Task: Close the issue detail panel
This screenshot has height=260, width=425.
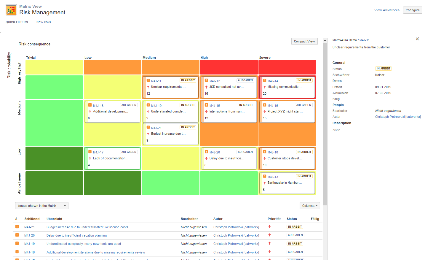Action: (417, 39)
